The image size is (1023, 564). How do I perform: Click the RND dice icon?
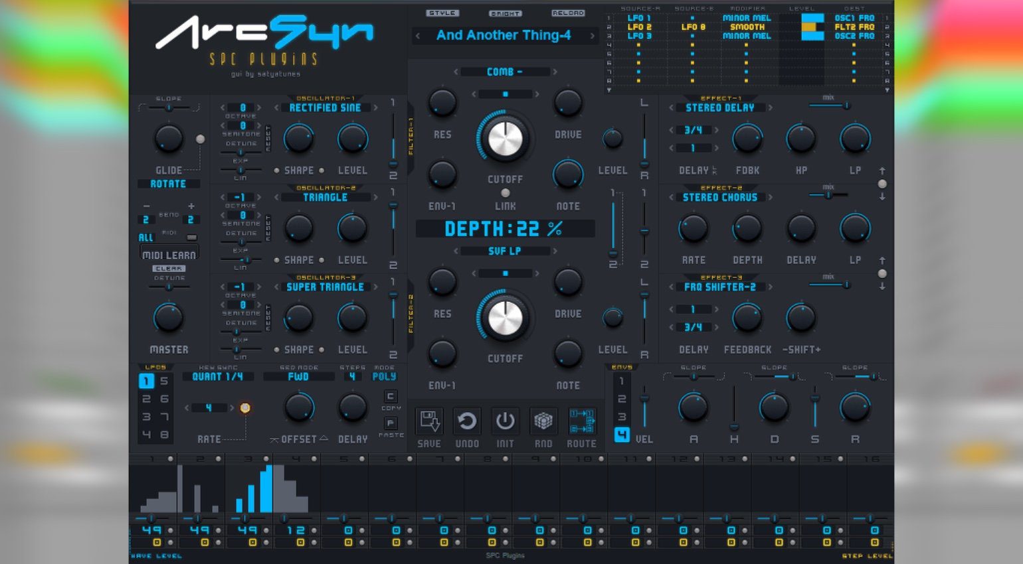pos(543,421)
